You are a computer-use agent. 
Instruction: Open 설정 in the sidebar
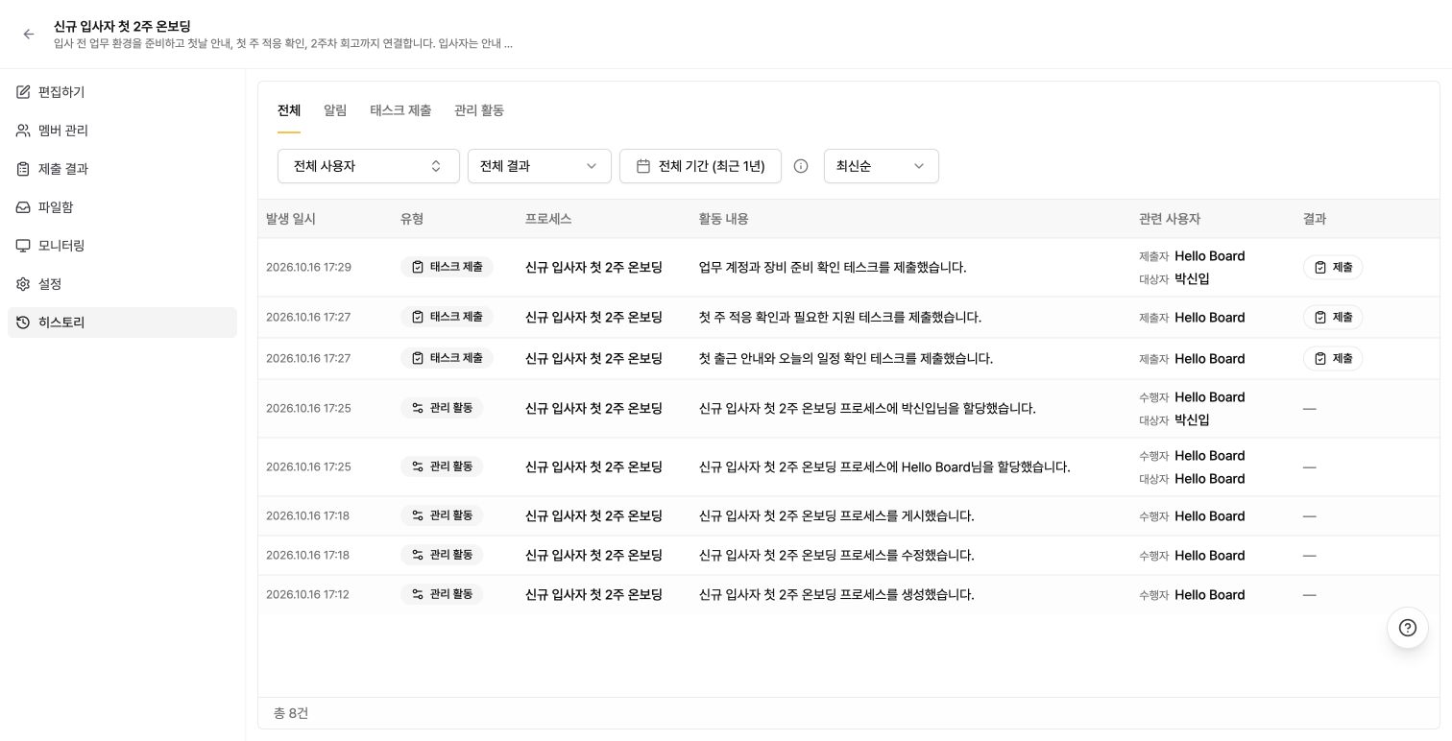click(x=122, y=284)
